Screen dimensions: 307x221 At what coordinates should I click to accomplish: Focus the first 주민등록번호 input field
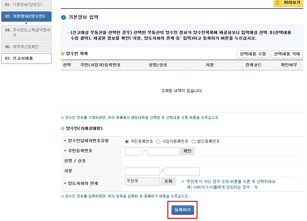134,151
